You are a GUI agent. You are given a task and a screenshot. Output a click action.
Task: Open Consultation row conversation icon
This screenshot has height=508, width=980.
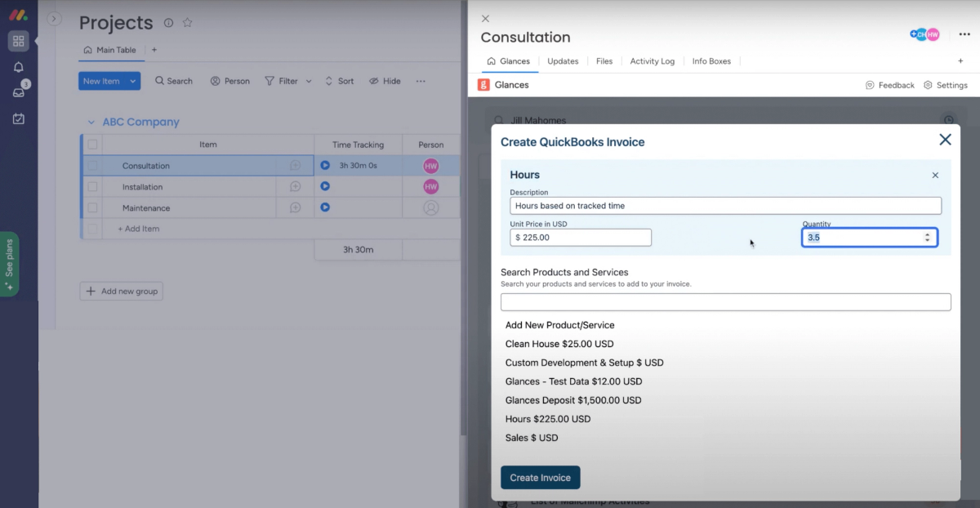point(295,166)
